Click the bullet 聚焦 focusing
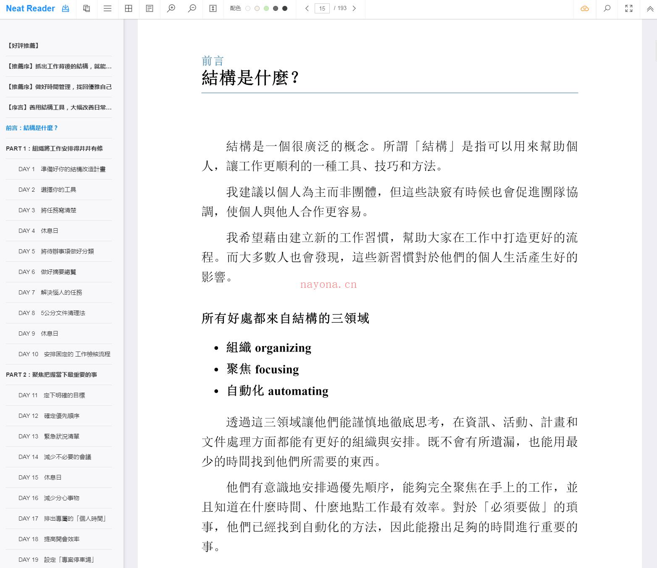This screenshot has width=657, height=568. [x=263, y=369]
